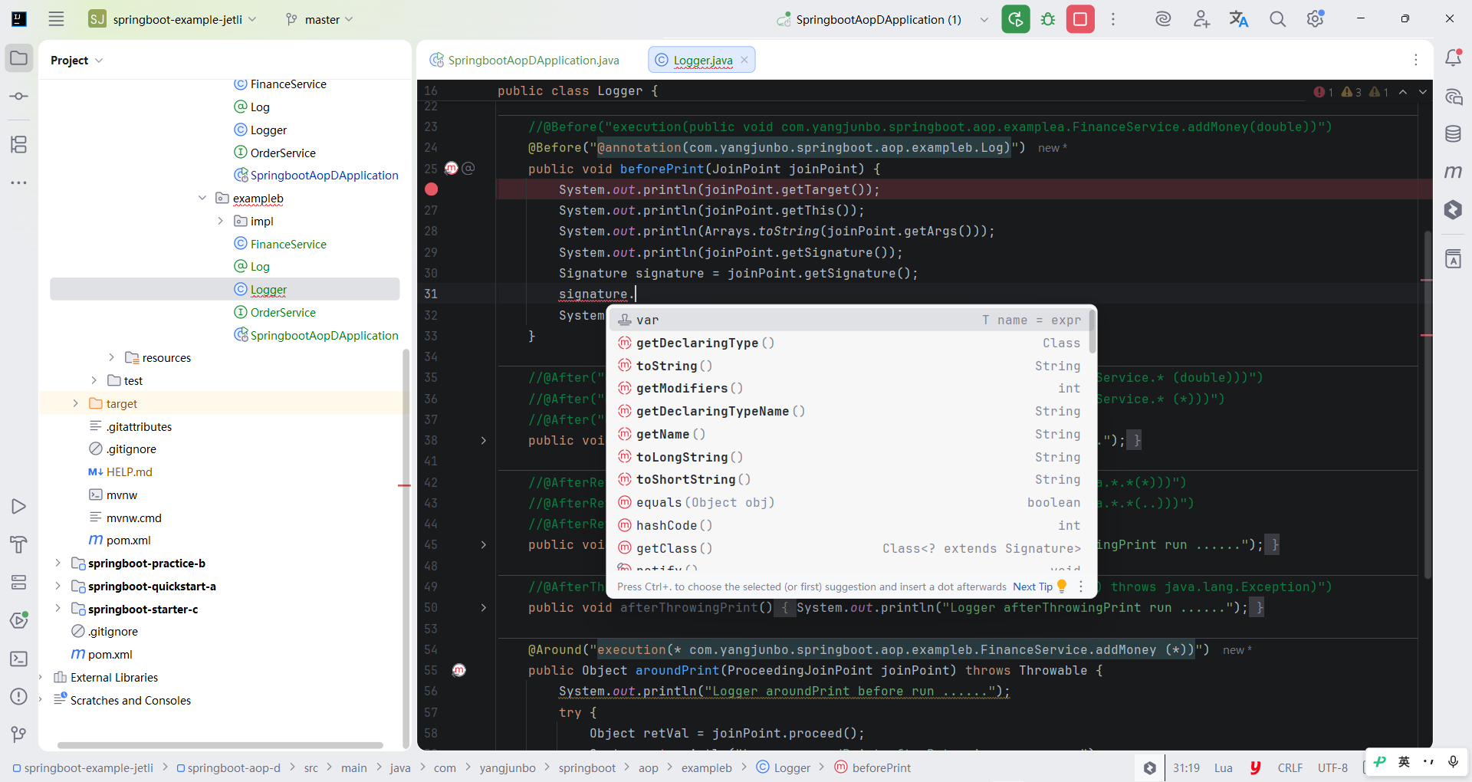Expand the resources folder
1472x782 pixels.
tap(112, 357)
